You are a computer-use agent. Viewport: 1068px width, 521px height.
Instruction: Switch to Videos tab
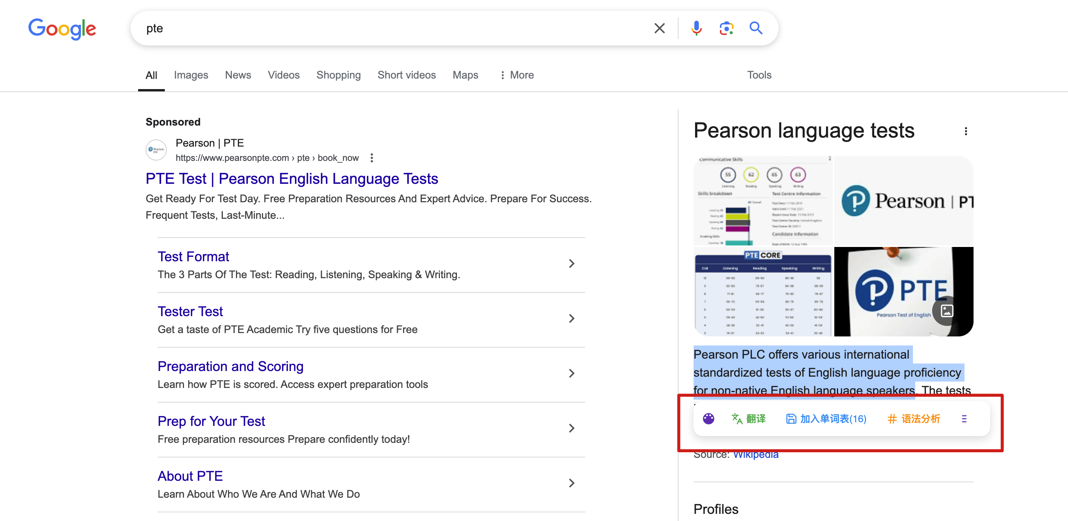(284, 75)
